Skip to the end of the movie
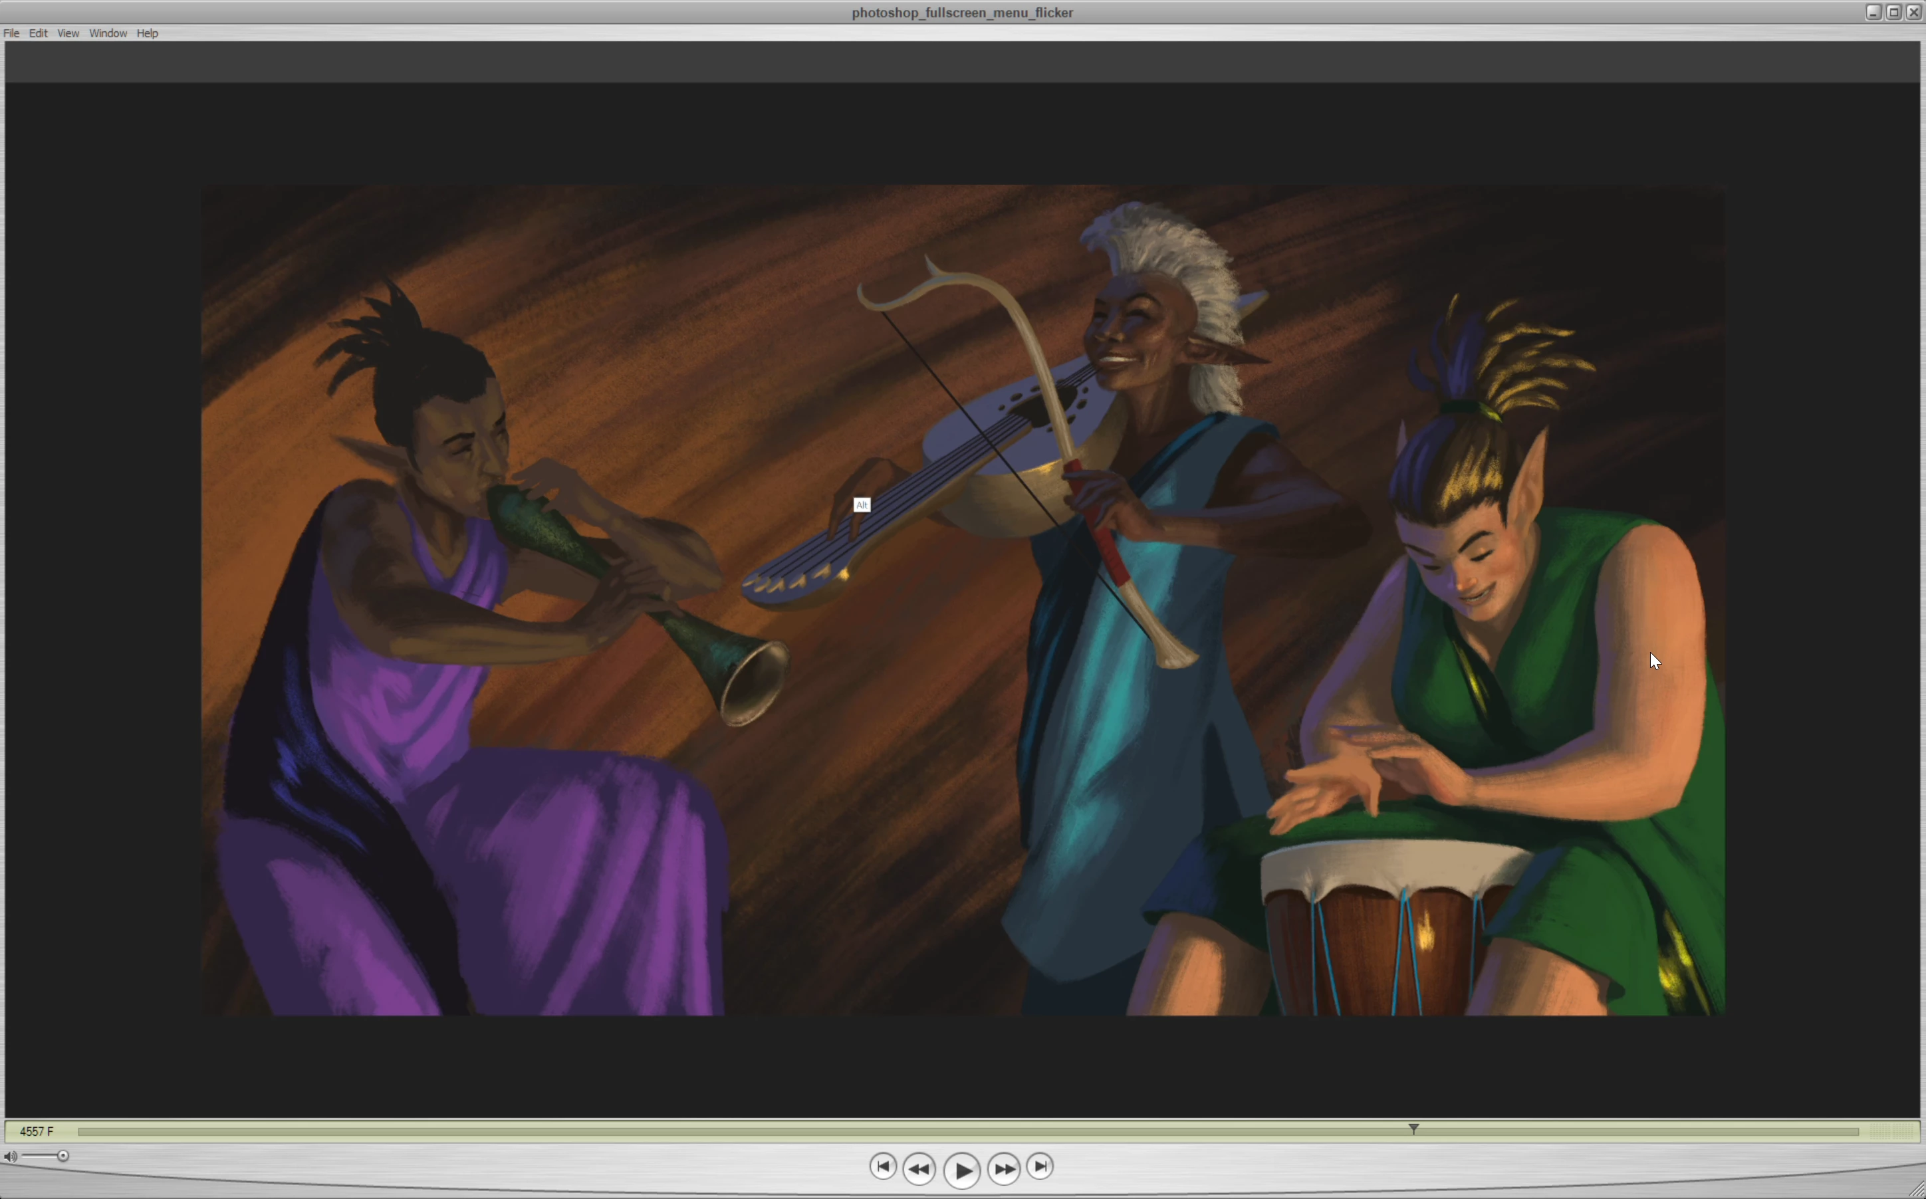1926x1199 pixels. [x=1040, y=1166]
